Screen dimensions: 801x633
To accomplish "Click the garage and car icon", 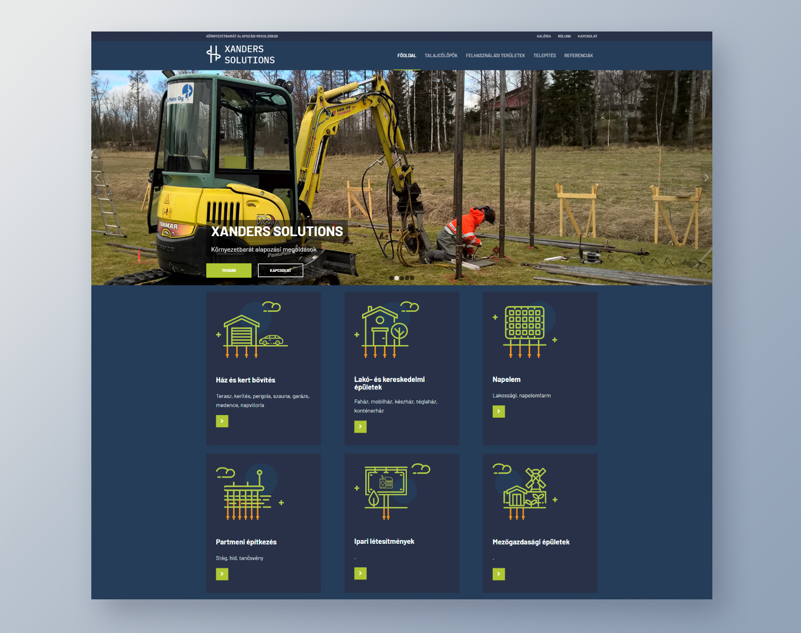I will pos(252,330).
